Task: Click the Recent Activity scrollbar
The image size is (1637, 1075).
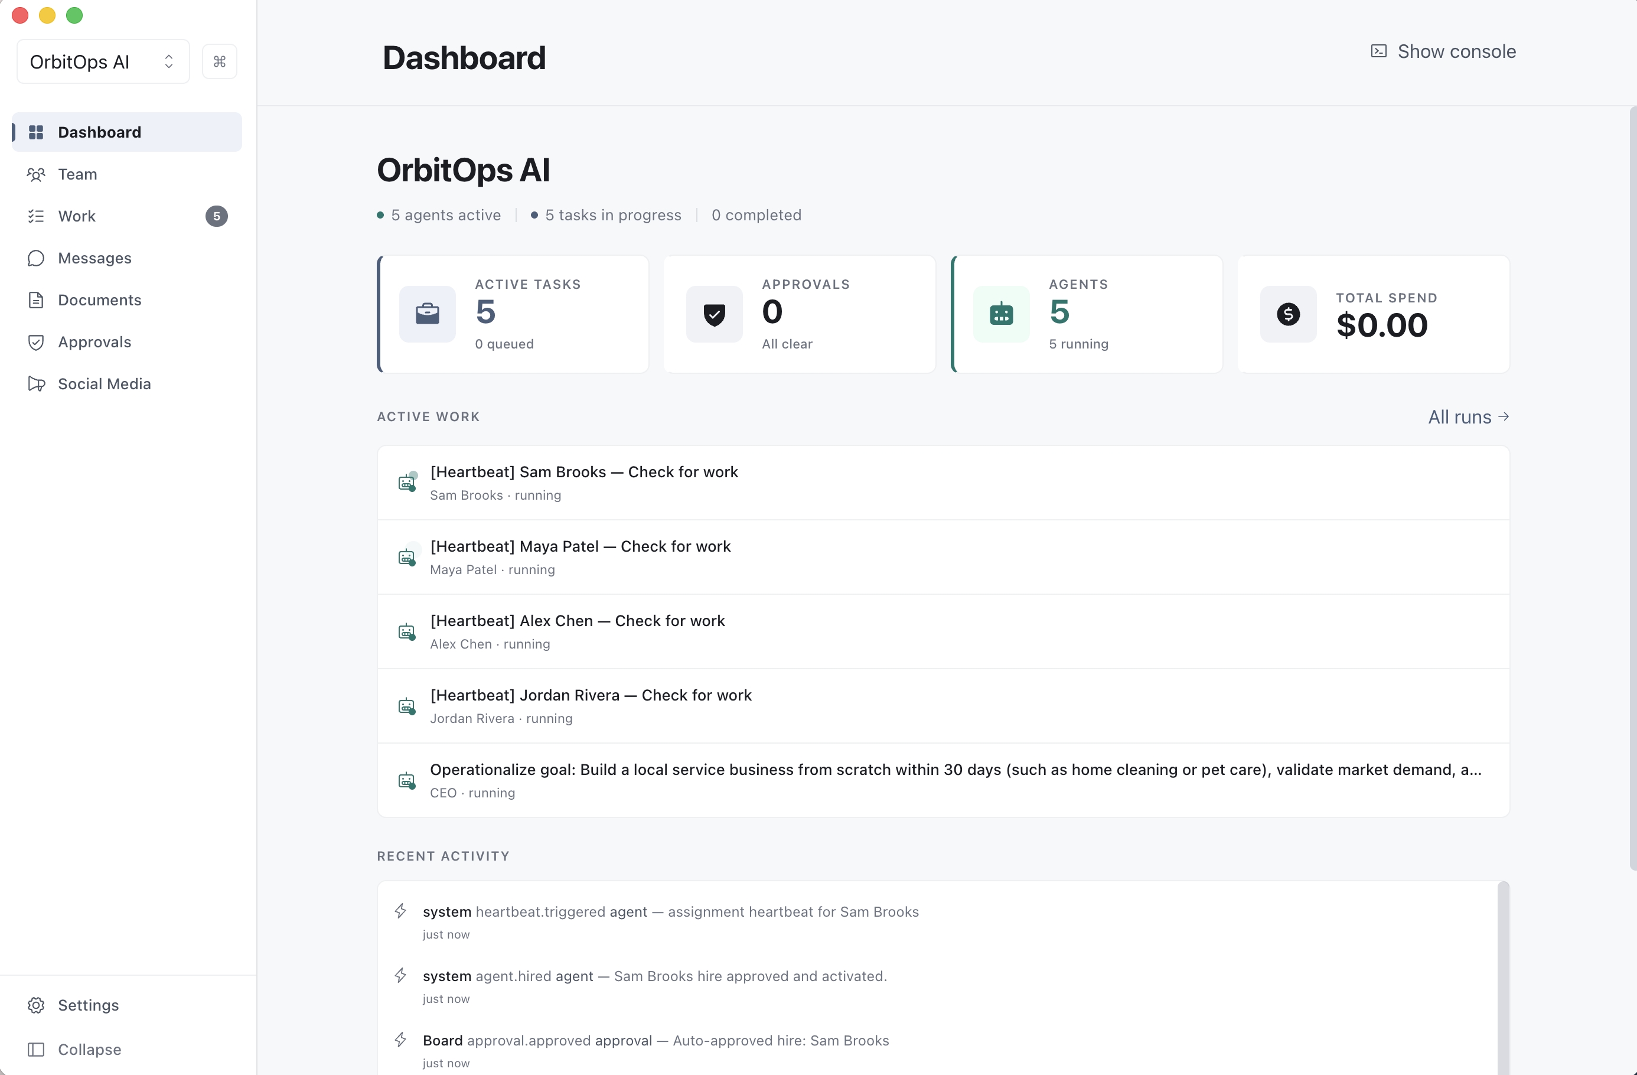Action: (1503, 976)
